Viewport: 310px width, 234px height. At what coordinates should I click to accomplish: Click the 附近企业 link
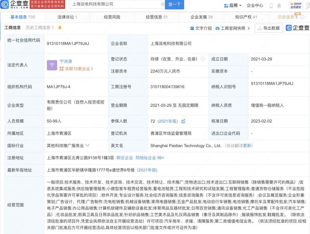pyautogui.click(x=124, y=158)
